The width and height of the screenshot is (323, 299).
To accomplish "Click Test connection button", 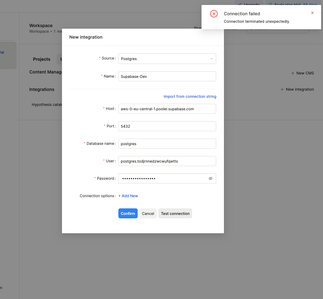I will (x=175, y=214).
